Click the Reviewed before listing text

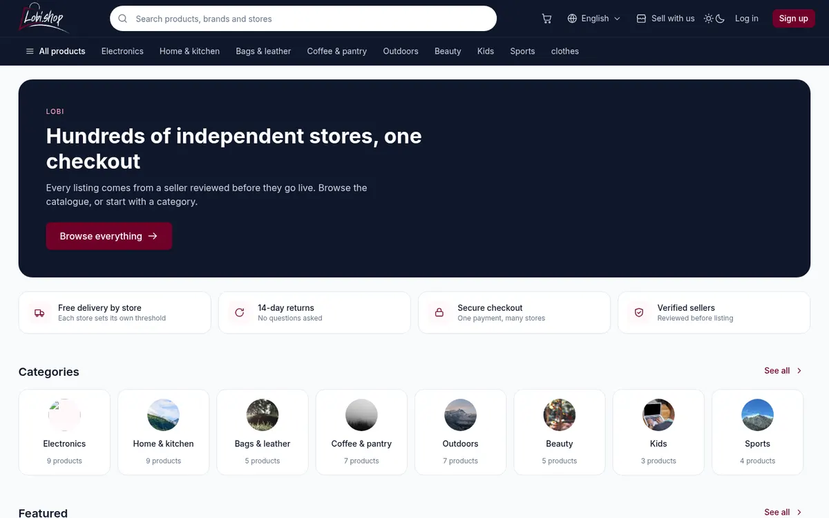[695, 318]
